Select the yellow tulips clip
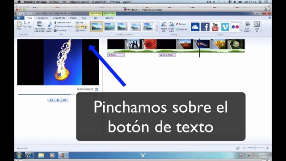The width and height of the screenshot is (286, 161). click(219, 44)
